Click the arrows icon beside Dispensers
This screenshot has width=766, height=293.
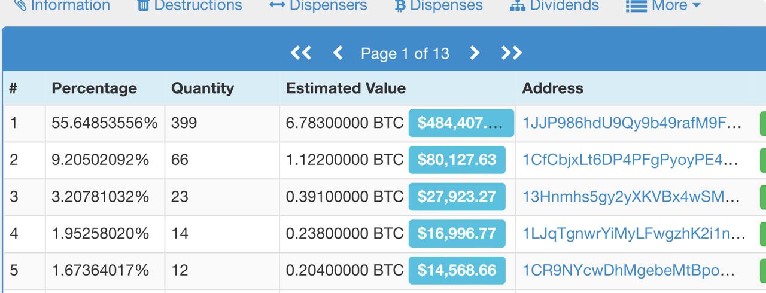276,5
